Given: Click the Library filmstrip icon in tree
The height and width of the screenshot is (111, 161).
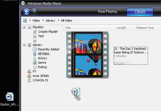Looking at the screenshot, I should pos(29,45).
